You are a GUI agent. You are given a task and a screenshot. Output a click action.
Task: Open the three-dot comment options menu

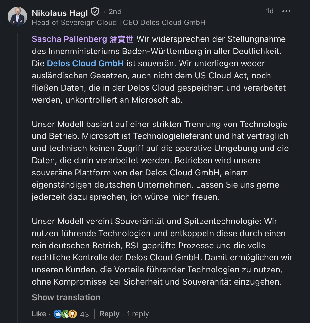click(x=286, y=11)
